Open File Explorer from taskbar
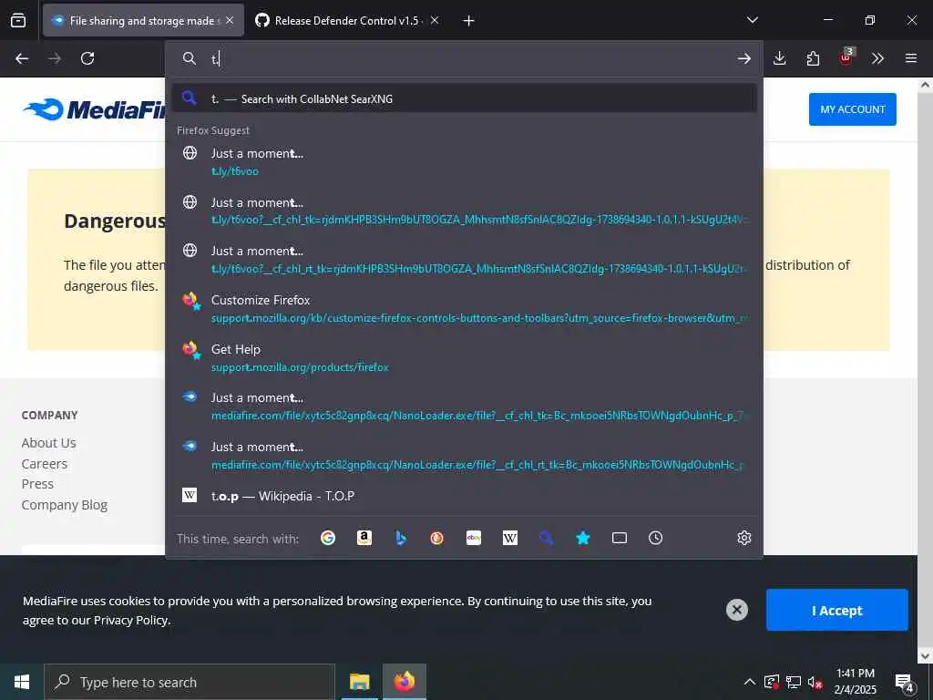 [359, 682]
